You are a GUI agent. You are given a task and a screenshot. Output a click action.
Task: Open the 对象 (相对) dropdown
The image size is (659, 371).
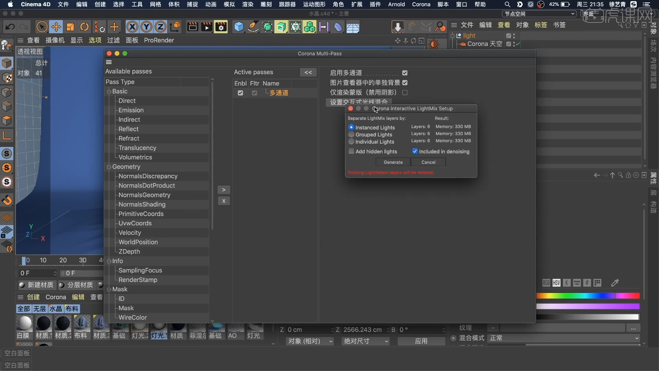coord(310,341)
